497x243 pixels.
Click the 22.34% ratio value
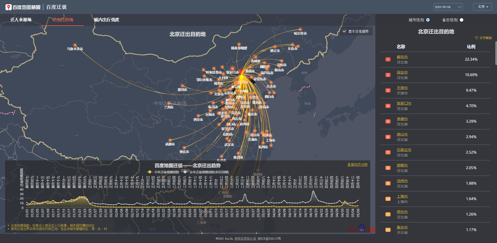471,59
